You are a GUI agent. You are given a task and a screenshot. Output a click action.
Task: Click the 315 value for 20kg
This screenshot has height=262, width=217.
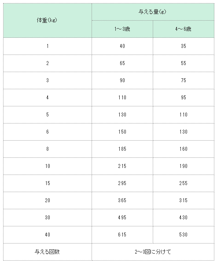184,200
